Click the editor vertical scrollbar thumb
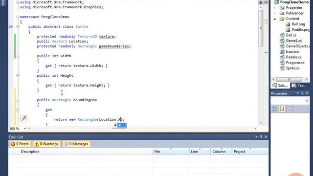Screen dimensions: 313x176 point(261,28)
